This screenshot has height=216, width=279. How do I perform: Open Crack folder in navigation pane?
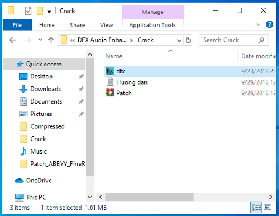click(38, 139)
